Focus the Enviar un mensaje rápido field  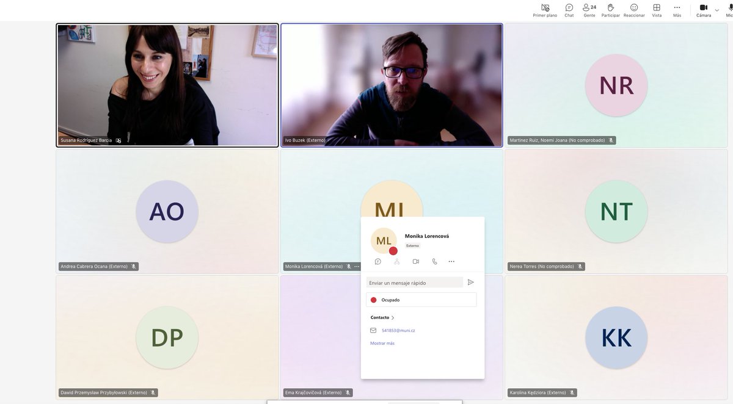pos(415,283)
